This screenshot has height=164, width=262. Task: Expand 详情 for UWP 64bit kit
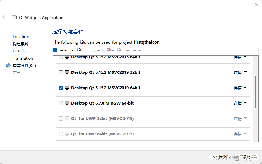[240, 134]
